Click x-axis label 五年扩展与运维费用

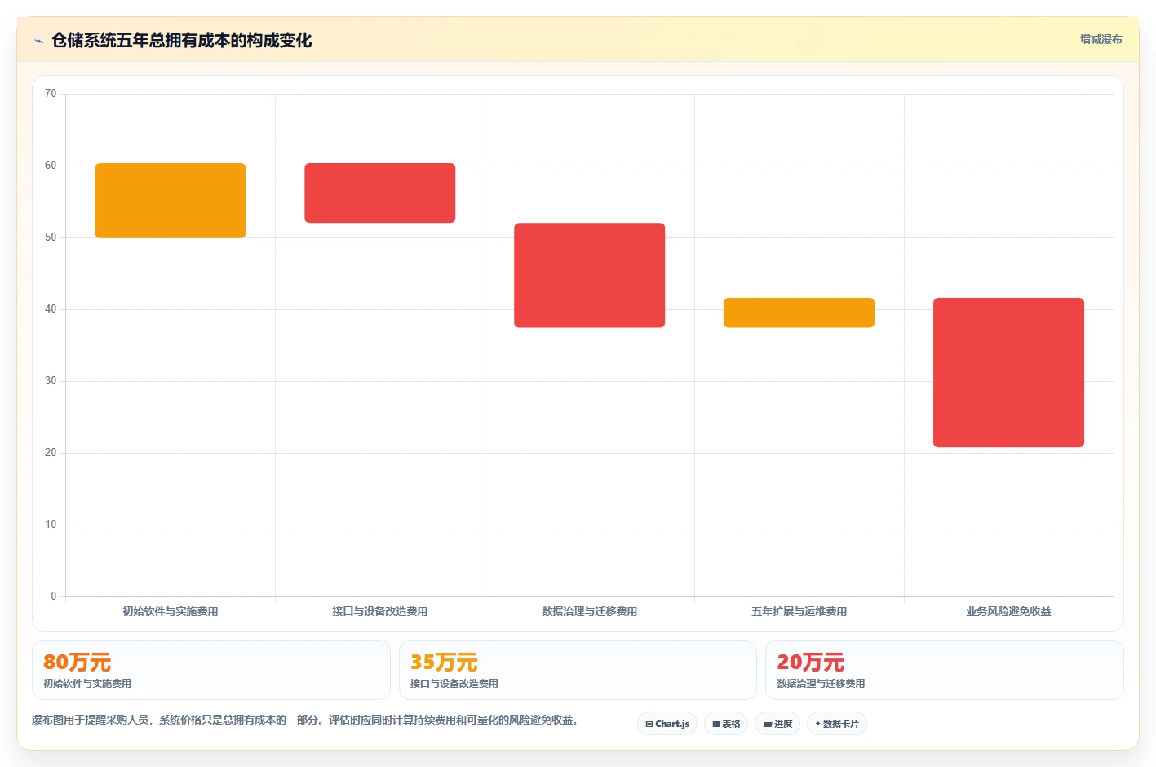[799, 611]
